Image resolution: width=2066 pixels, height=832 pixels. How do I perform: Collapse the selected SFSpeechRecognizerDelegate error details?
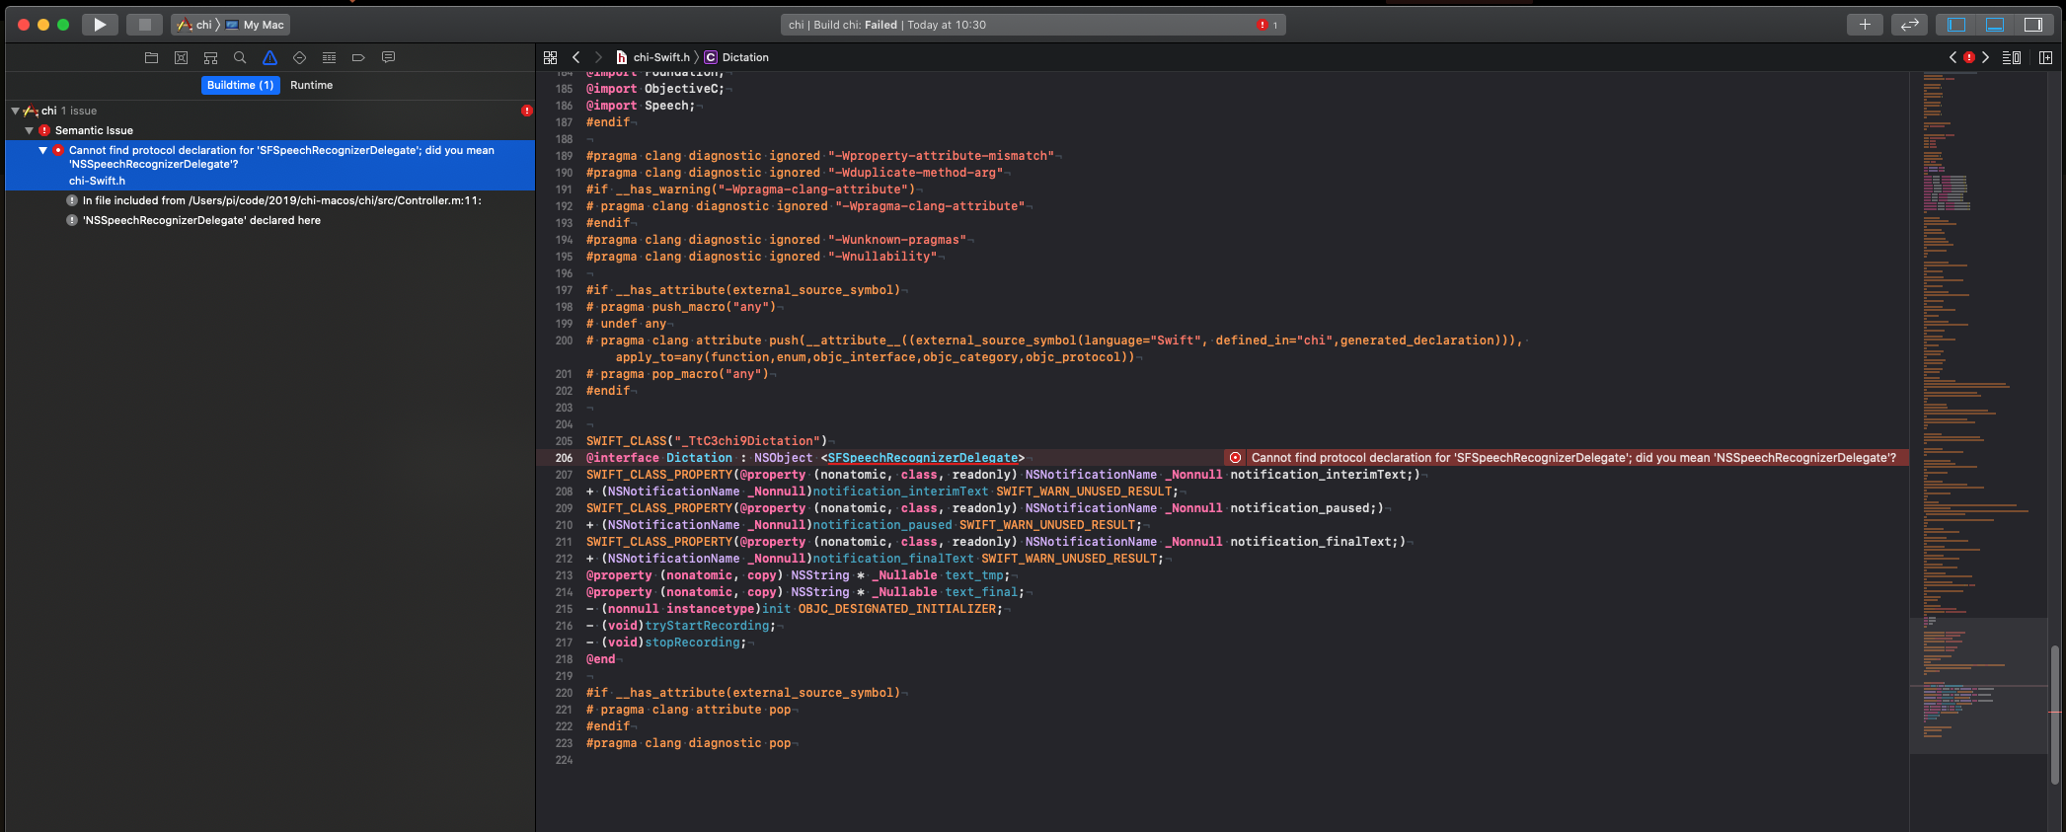click(42, 150)
